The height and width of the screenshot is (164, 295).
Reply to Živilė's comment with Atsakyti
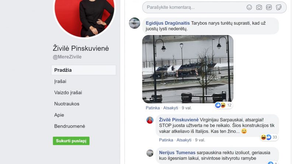(184, 140)
